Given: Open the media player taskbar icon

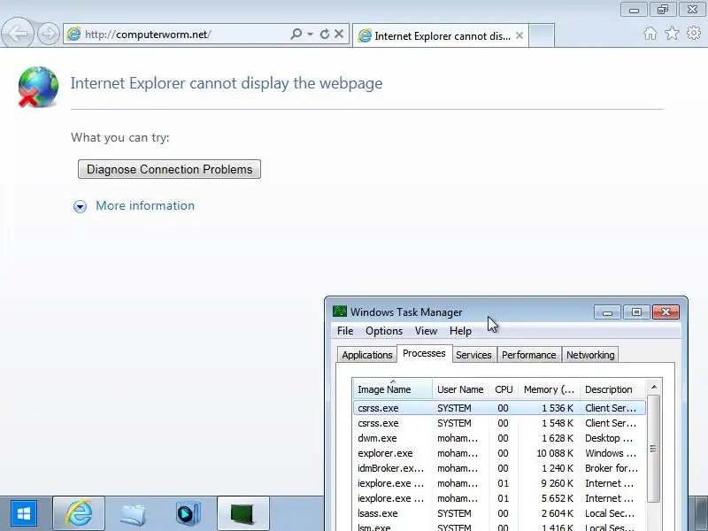Looking at the screenshot, I should click(188, 513).
